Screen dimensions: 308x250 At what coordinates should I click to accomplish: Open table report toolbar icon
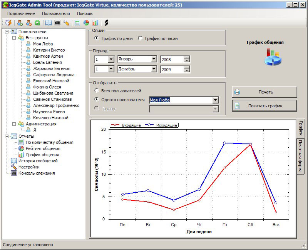pos(77,23)
